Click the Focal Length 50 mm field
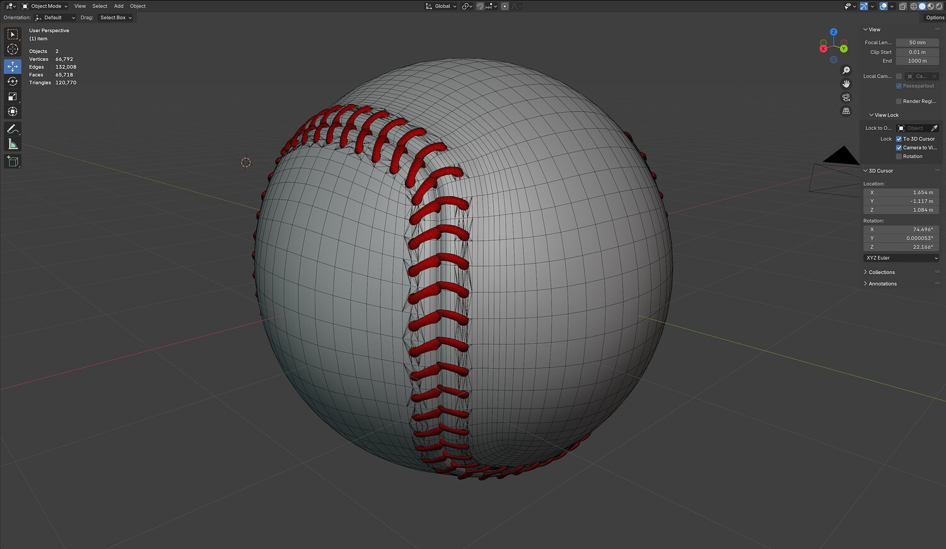The width and height of the screenshot is (946, 549). tap(918, 43)
